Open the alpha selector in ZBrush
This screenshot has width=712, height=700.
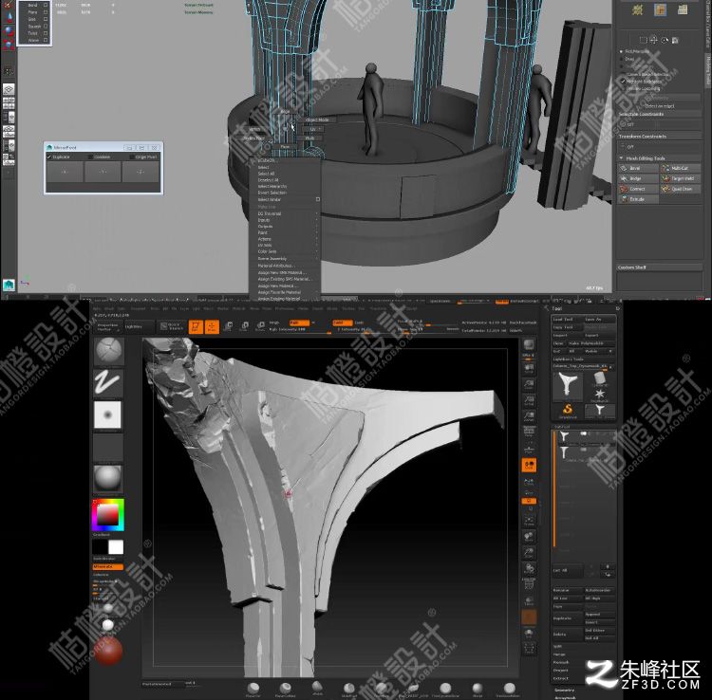(108, 414)
